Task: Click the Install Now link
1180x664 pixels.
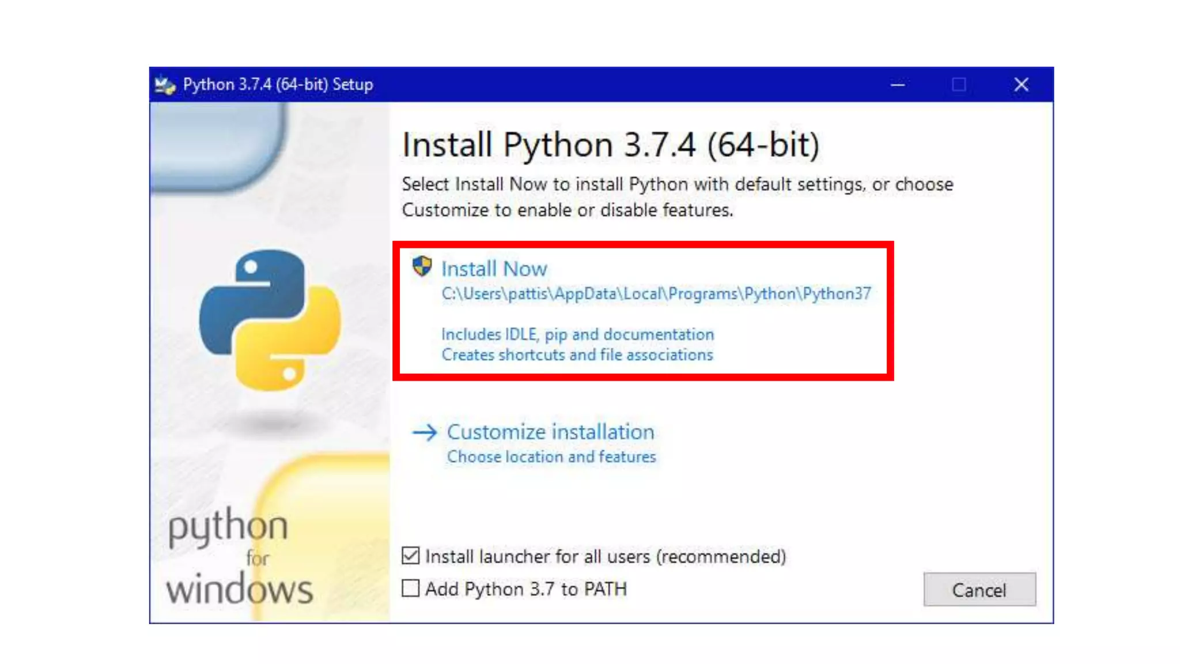Action: (x=494, y=269)
